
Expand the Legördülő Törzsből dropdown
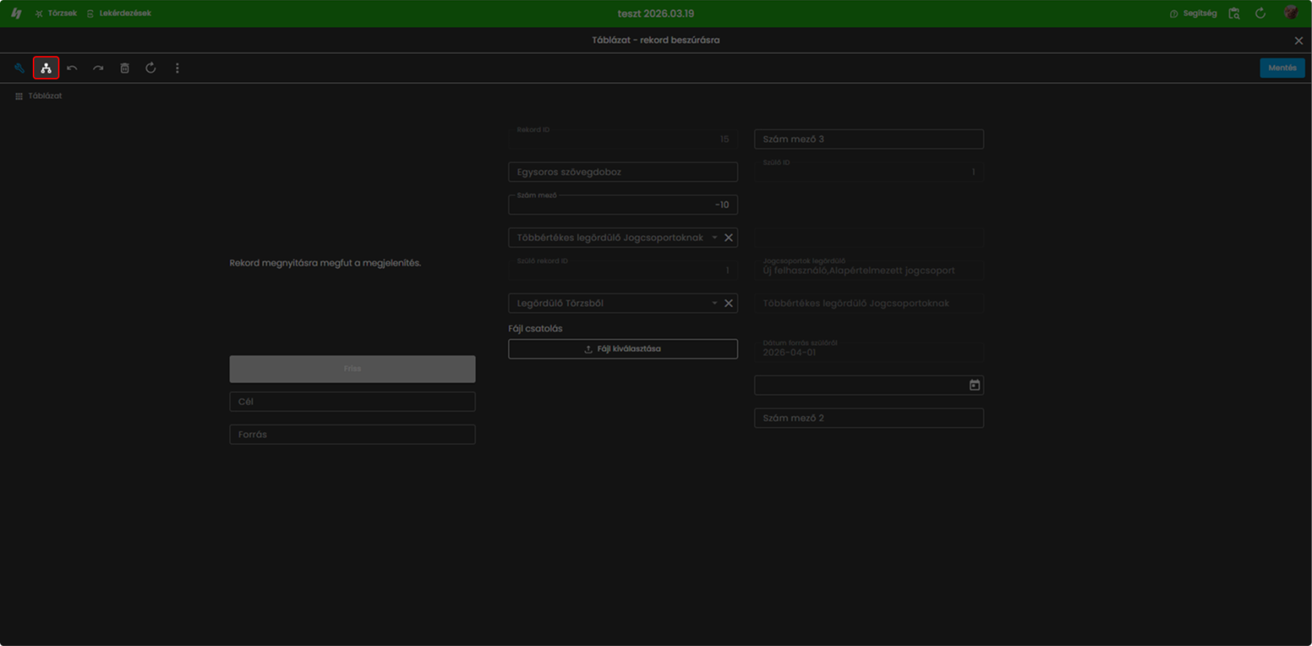(714, 303)
